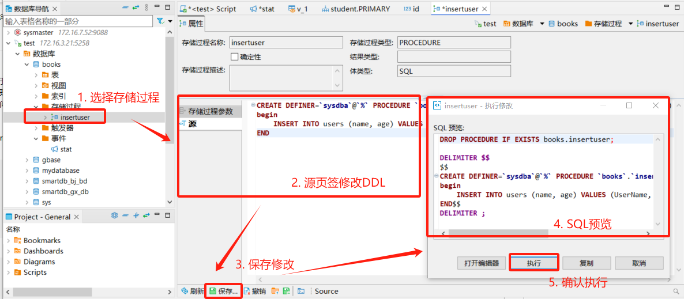Select the 存储过程参数 side tab
684x299 pixels.
[x=210, y=111]
